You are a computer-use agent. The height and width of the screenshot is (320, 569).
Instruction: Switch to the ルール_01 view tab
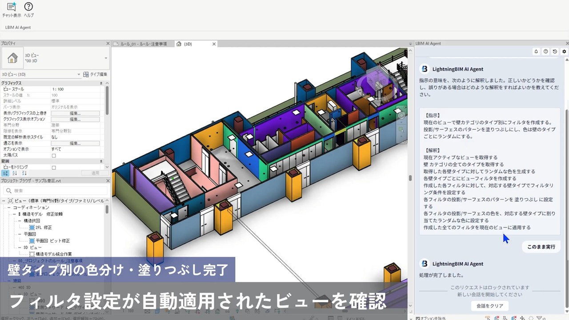tap(140, 44)
